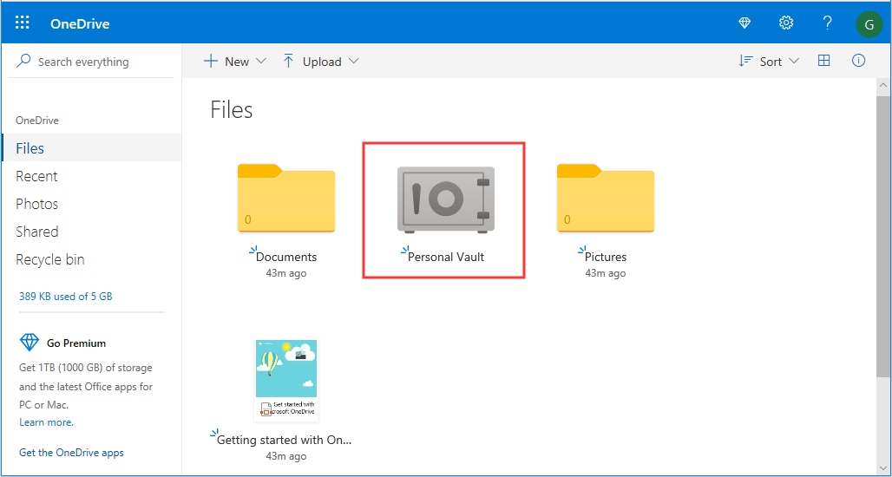Click the Personal Vault label
Screen dimensions: 892x477
click(x=446, y=257)
